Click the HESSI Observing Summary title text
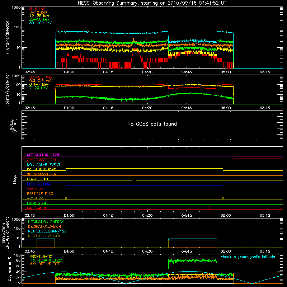The height and width of the screenshot is (287, 287). (152, 3)
